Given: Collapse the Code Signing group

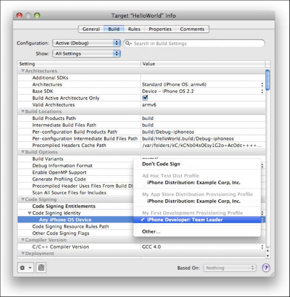Looking at the screenshot, I should (23, 199).
